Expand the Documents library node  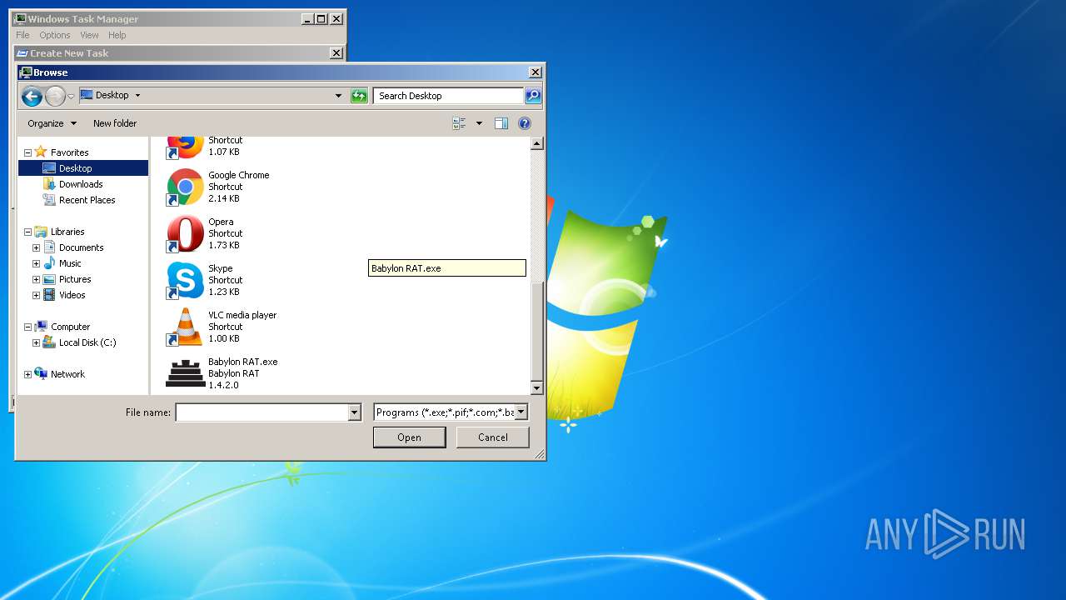click(x=36, y=247)
